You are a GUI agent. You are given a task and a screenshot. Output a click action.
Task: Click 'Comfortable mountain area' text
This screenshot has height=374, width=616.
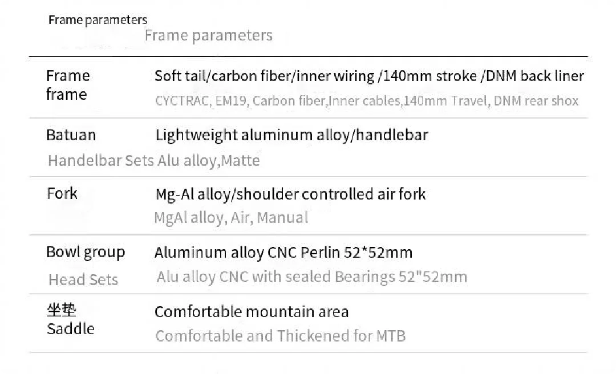tap(252, 312)
